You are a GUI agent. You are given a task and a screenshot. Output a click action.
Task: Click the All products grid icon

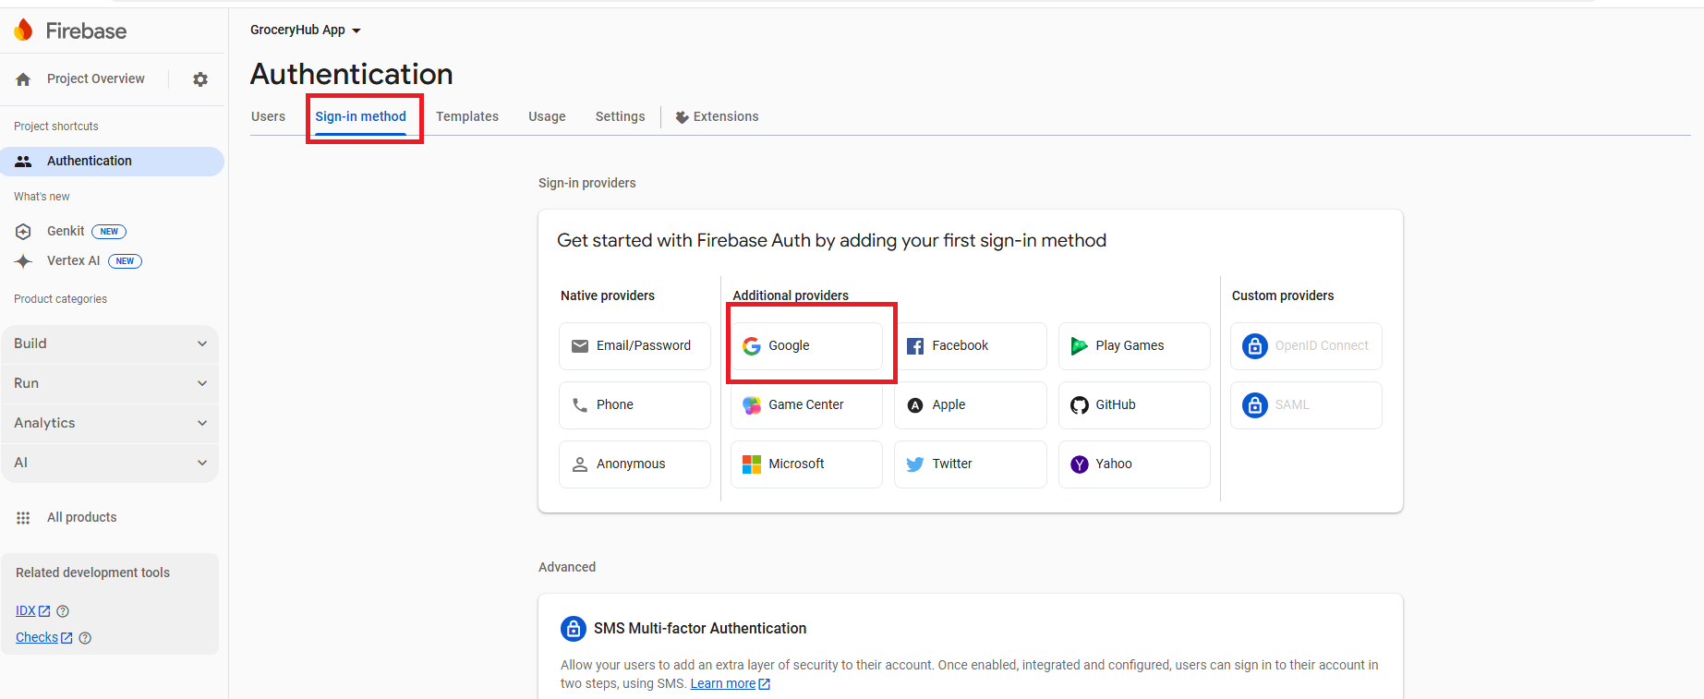[24, 518]
